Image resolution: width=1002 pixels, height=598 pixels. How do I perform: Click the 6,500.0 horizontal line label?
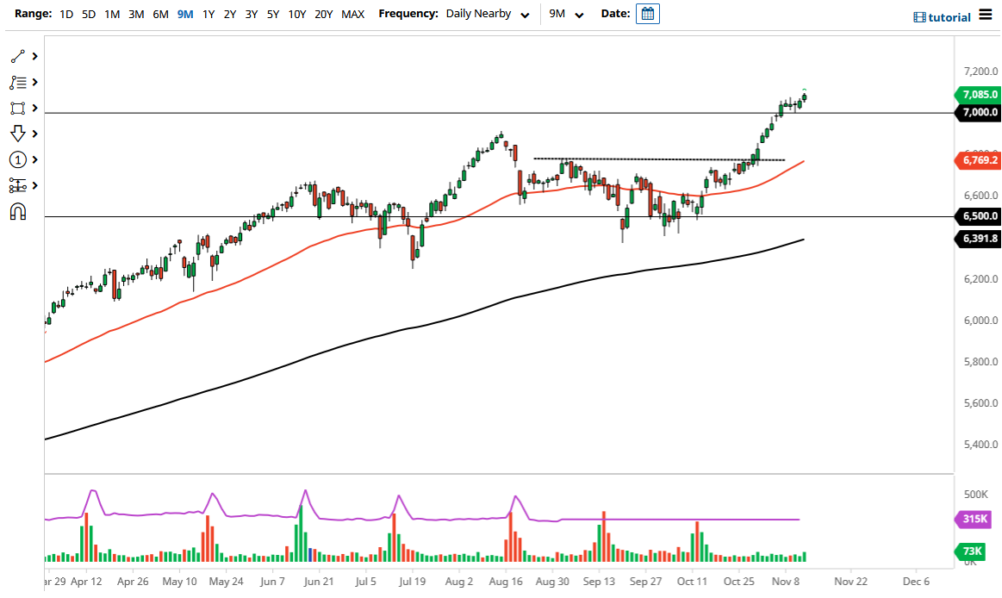(977, 216)
